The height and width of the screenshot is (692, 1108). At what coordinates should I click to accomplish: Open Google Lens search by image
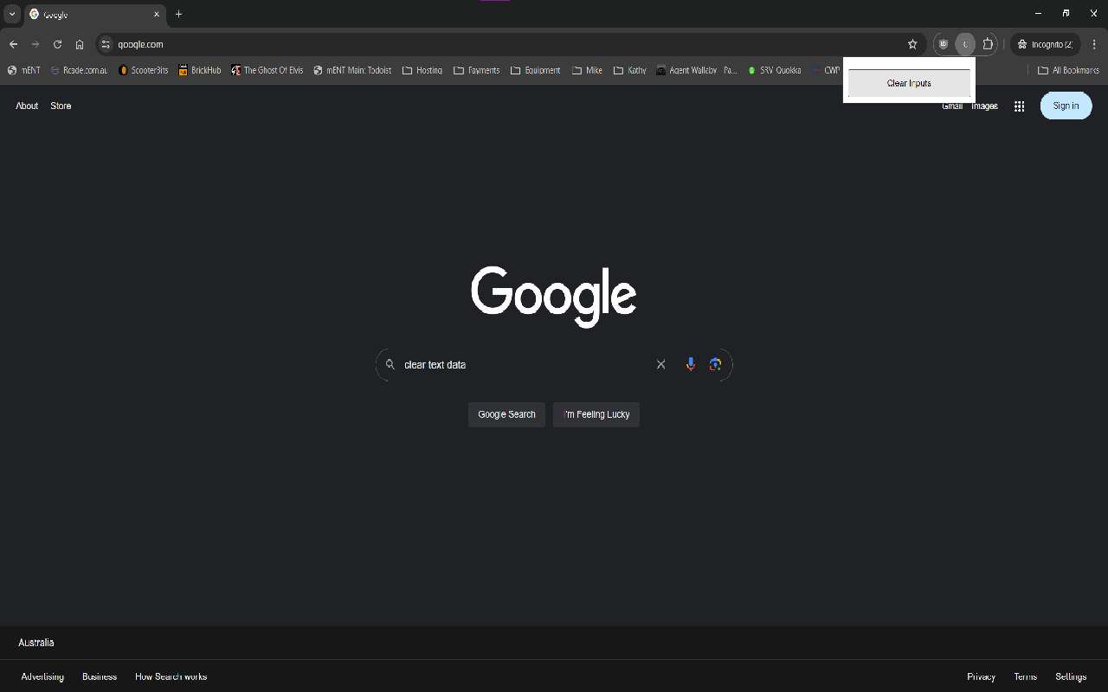[717, 364]
